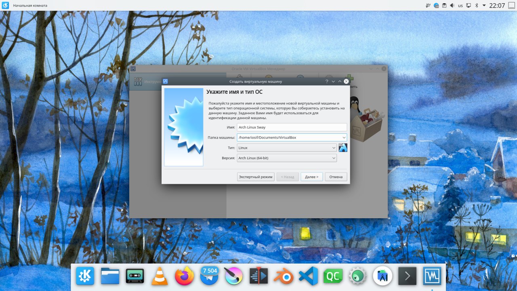The image size is (517, 291).
Task: Open the Bluetooth tray icon
Action: (476, 6)
